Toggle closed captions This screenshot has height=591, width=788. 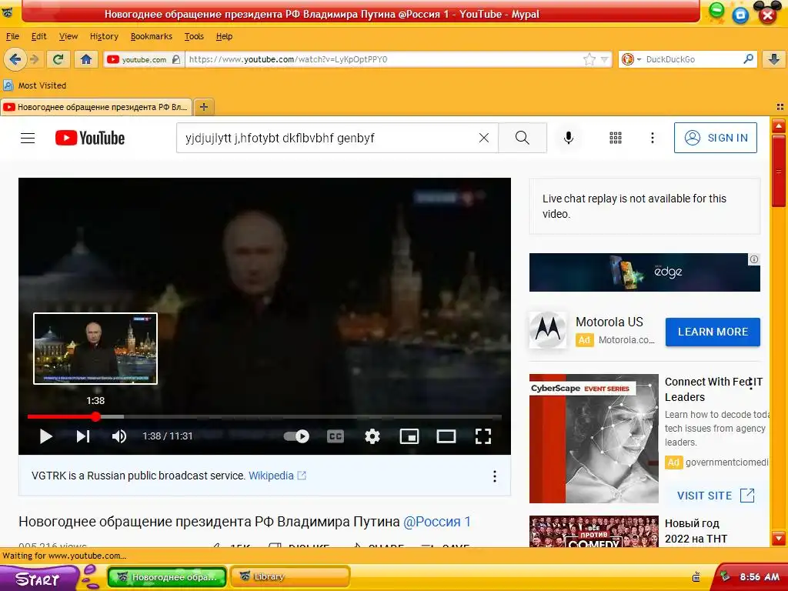(336, 436)
